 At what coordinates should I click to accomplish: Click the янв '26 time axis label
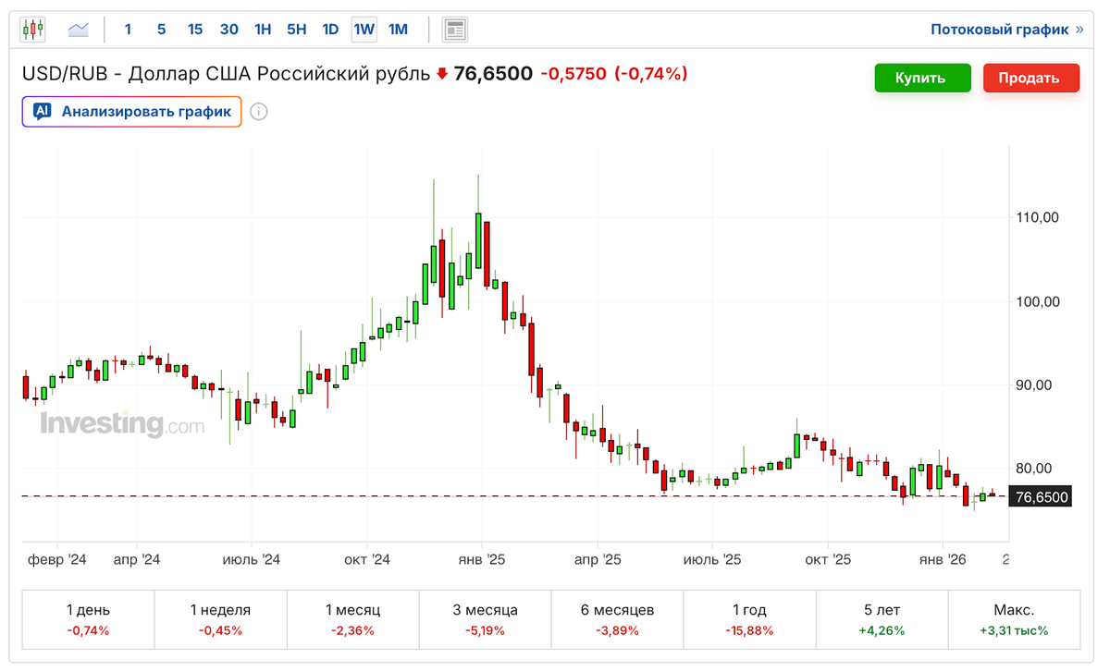tap(943, 560)
